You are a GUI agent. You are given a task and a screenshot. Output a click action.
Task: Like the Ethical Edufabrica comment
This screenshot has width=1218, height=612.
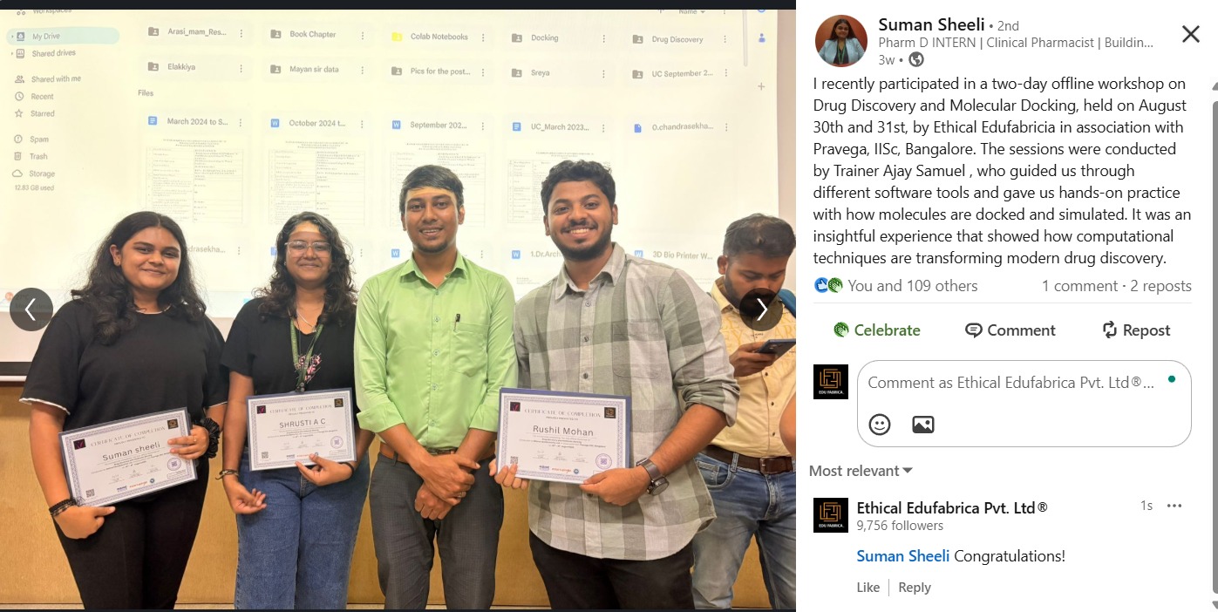point(868,588)
